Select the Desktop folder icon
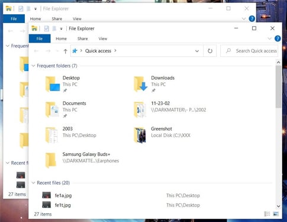Viewport: 287px width, 222px height. (x=53, y=84)
